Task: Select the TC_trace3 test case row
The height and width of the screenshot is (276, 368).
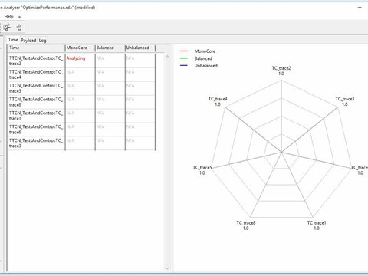Action: click(81, 143)
